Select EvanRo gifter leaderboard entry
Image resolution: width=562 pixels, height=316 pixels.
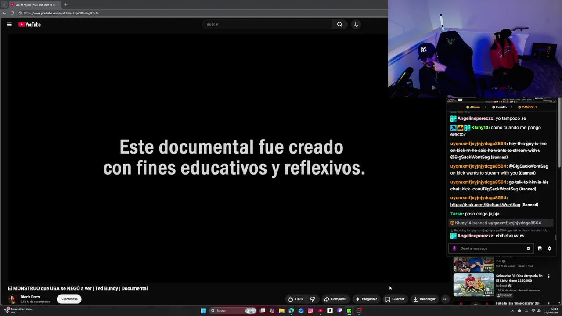[502, 107]
